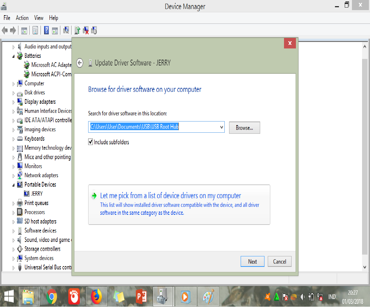
Task: Click the Forward arrow in Device Manager toolbar
Action: (13, 30)
